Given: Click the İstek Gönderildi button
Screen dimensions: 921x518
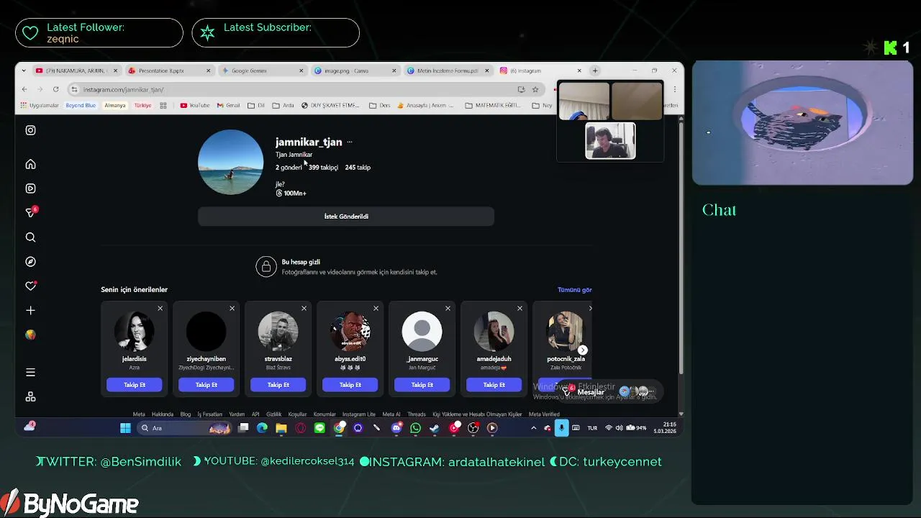Looking at the screenshot, I should pyautogui.click(x=346, y=216).
